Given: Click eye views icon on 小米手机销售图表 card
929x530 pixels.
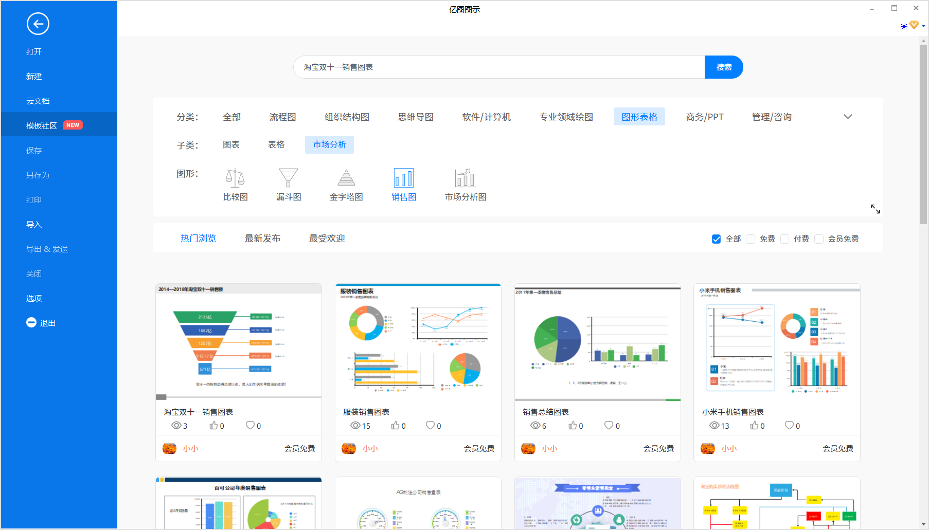Looking at the screenshot, I should (714, 425).
